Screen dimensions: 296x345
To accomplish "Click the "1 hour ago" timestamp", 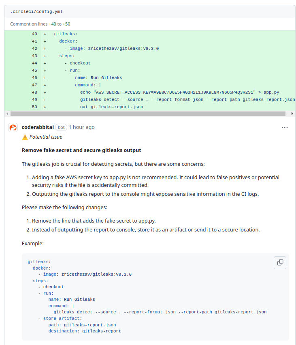I will point(81,127).
